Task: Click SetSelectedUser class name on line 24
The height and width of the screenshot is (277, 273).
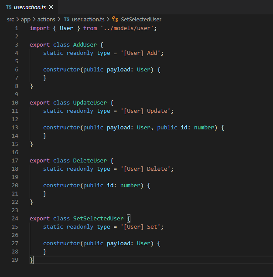Action: point(99,219)
